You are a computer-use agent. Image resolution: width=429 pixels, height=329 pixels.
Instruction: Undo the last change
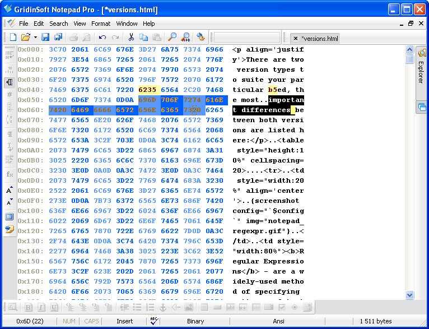click(102, 37)
